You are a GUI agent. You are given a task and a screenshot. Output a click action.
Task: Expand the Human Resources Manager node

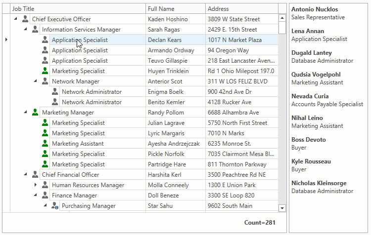click(36, 185)
